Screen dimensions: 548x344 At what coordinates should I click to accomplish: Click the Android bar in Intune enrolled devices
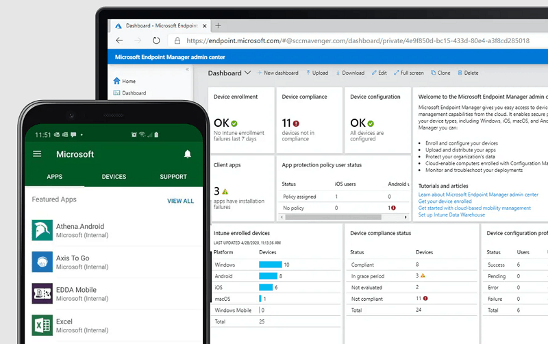pos(268,276)
